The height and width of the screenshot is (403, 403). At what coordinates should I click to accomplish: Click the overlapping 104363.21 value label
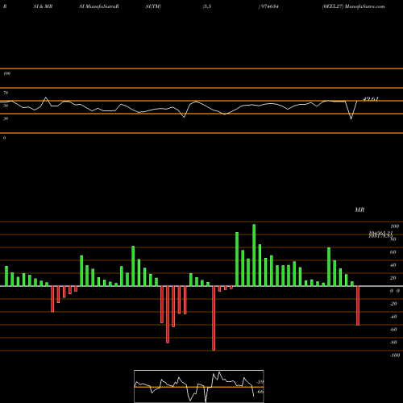click(x=380, y=233)
